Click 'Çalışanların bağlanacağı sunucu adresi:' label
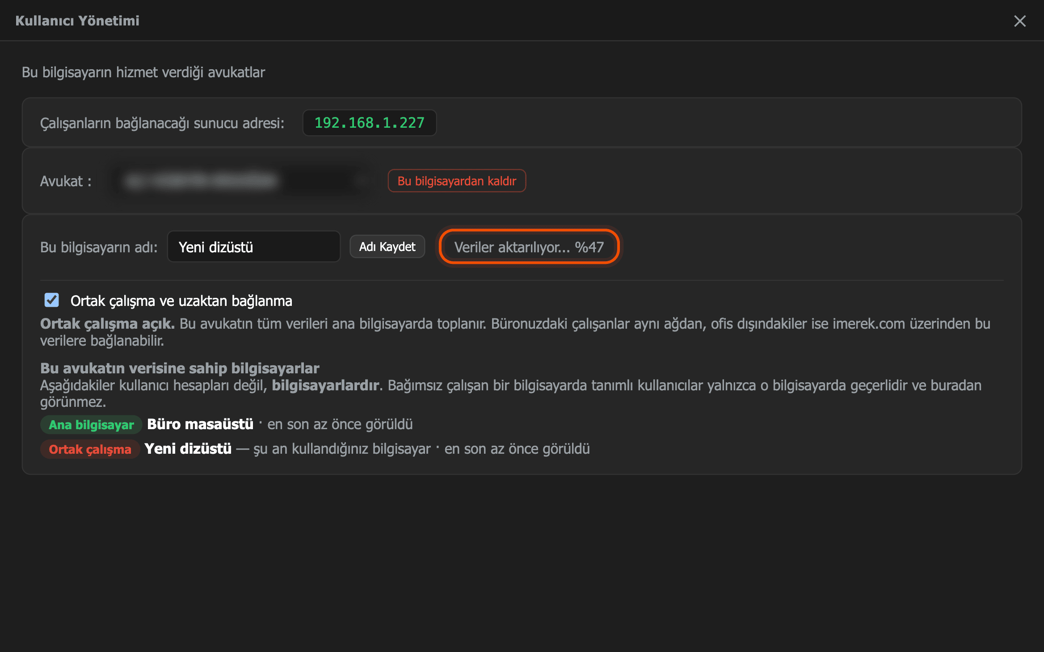This screenshot has width=1044, height=652. (162, 123)
